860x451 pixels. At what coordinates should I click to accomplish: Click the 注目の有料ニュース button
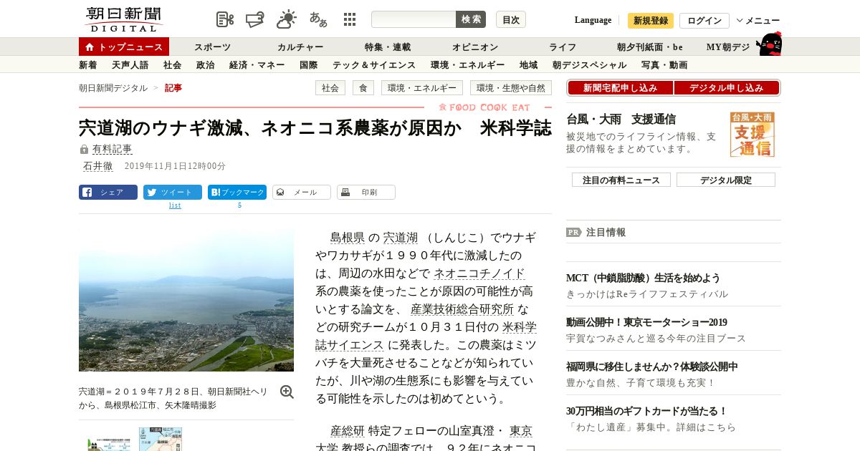point(621,180)
